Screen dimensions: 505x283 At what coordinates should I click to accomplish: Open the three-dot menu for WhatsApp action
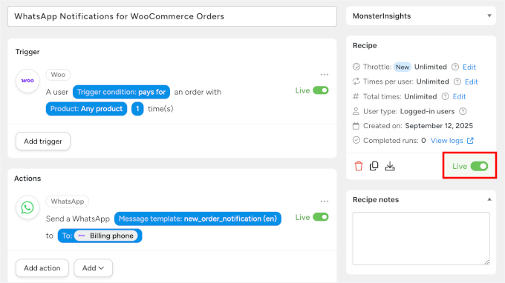point(325,202)
